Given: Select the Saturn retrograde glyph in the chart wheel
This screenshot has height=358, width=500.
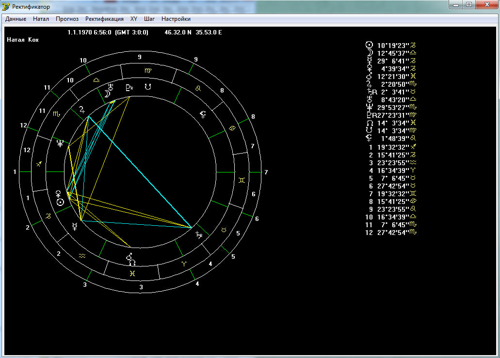Looking at the screenshot, I should [199, 235].
